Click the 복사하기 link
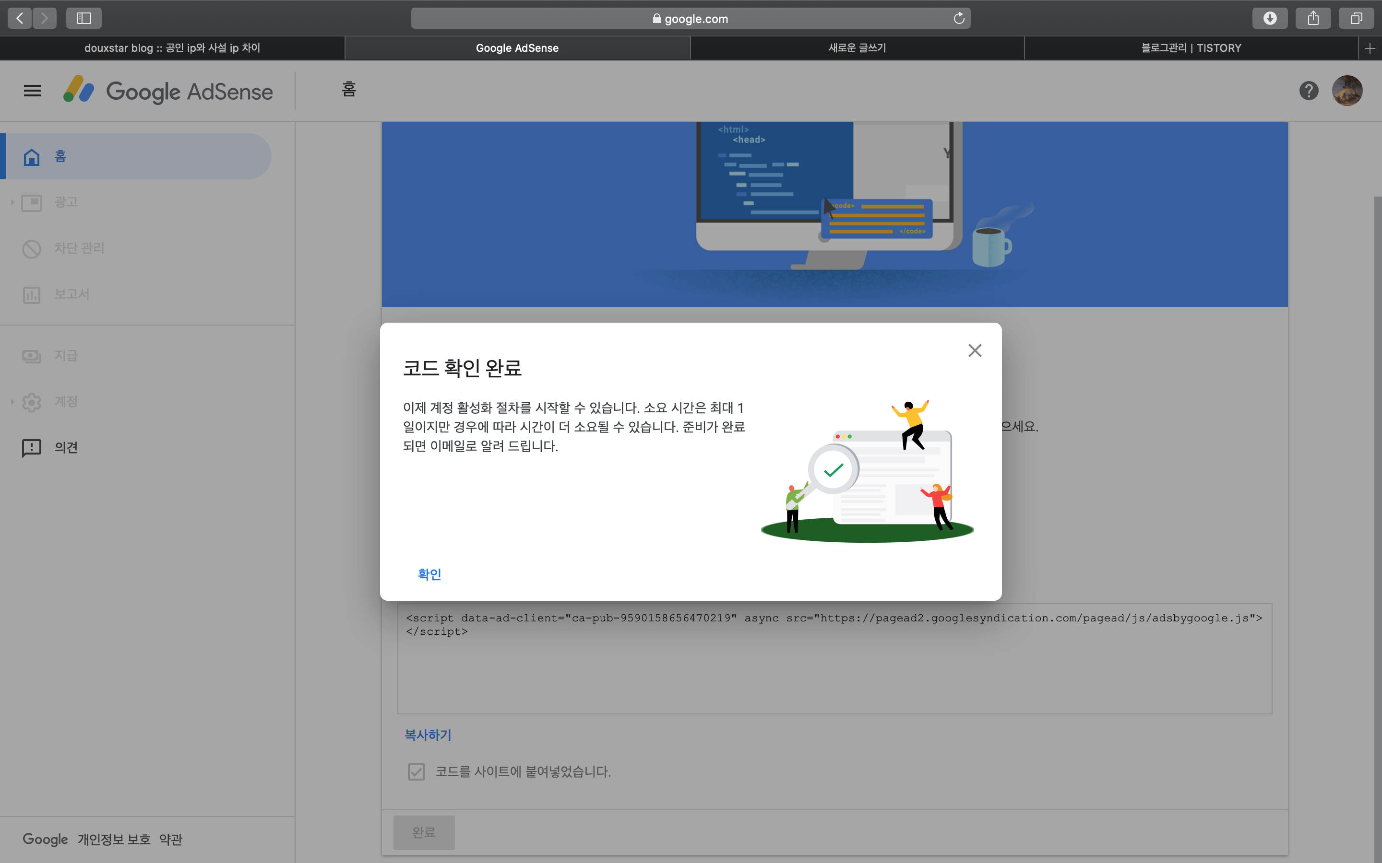This screenshot has width=1382, height=863. tap(428, 735)
